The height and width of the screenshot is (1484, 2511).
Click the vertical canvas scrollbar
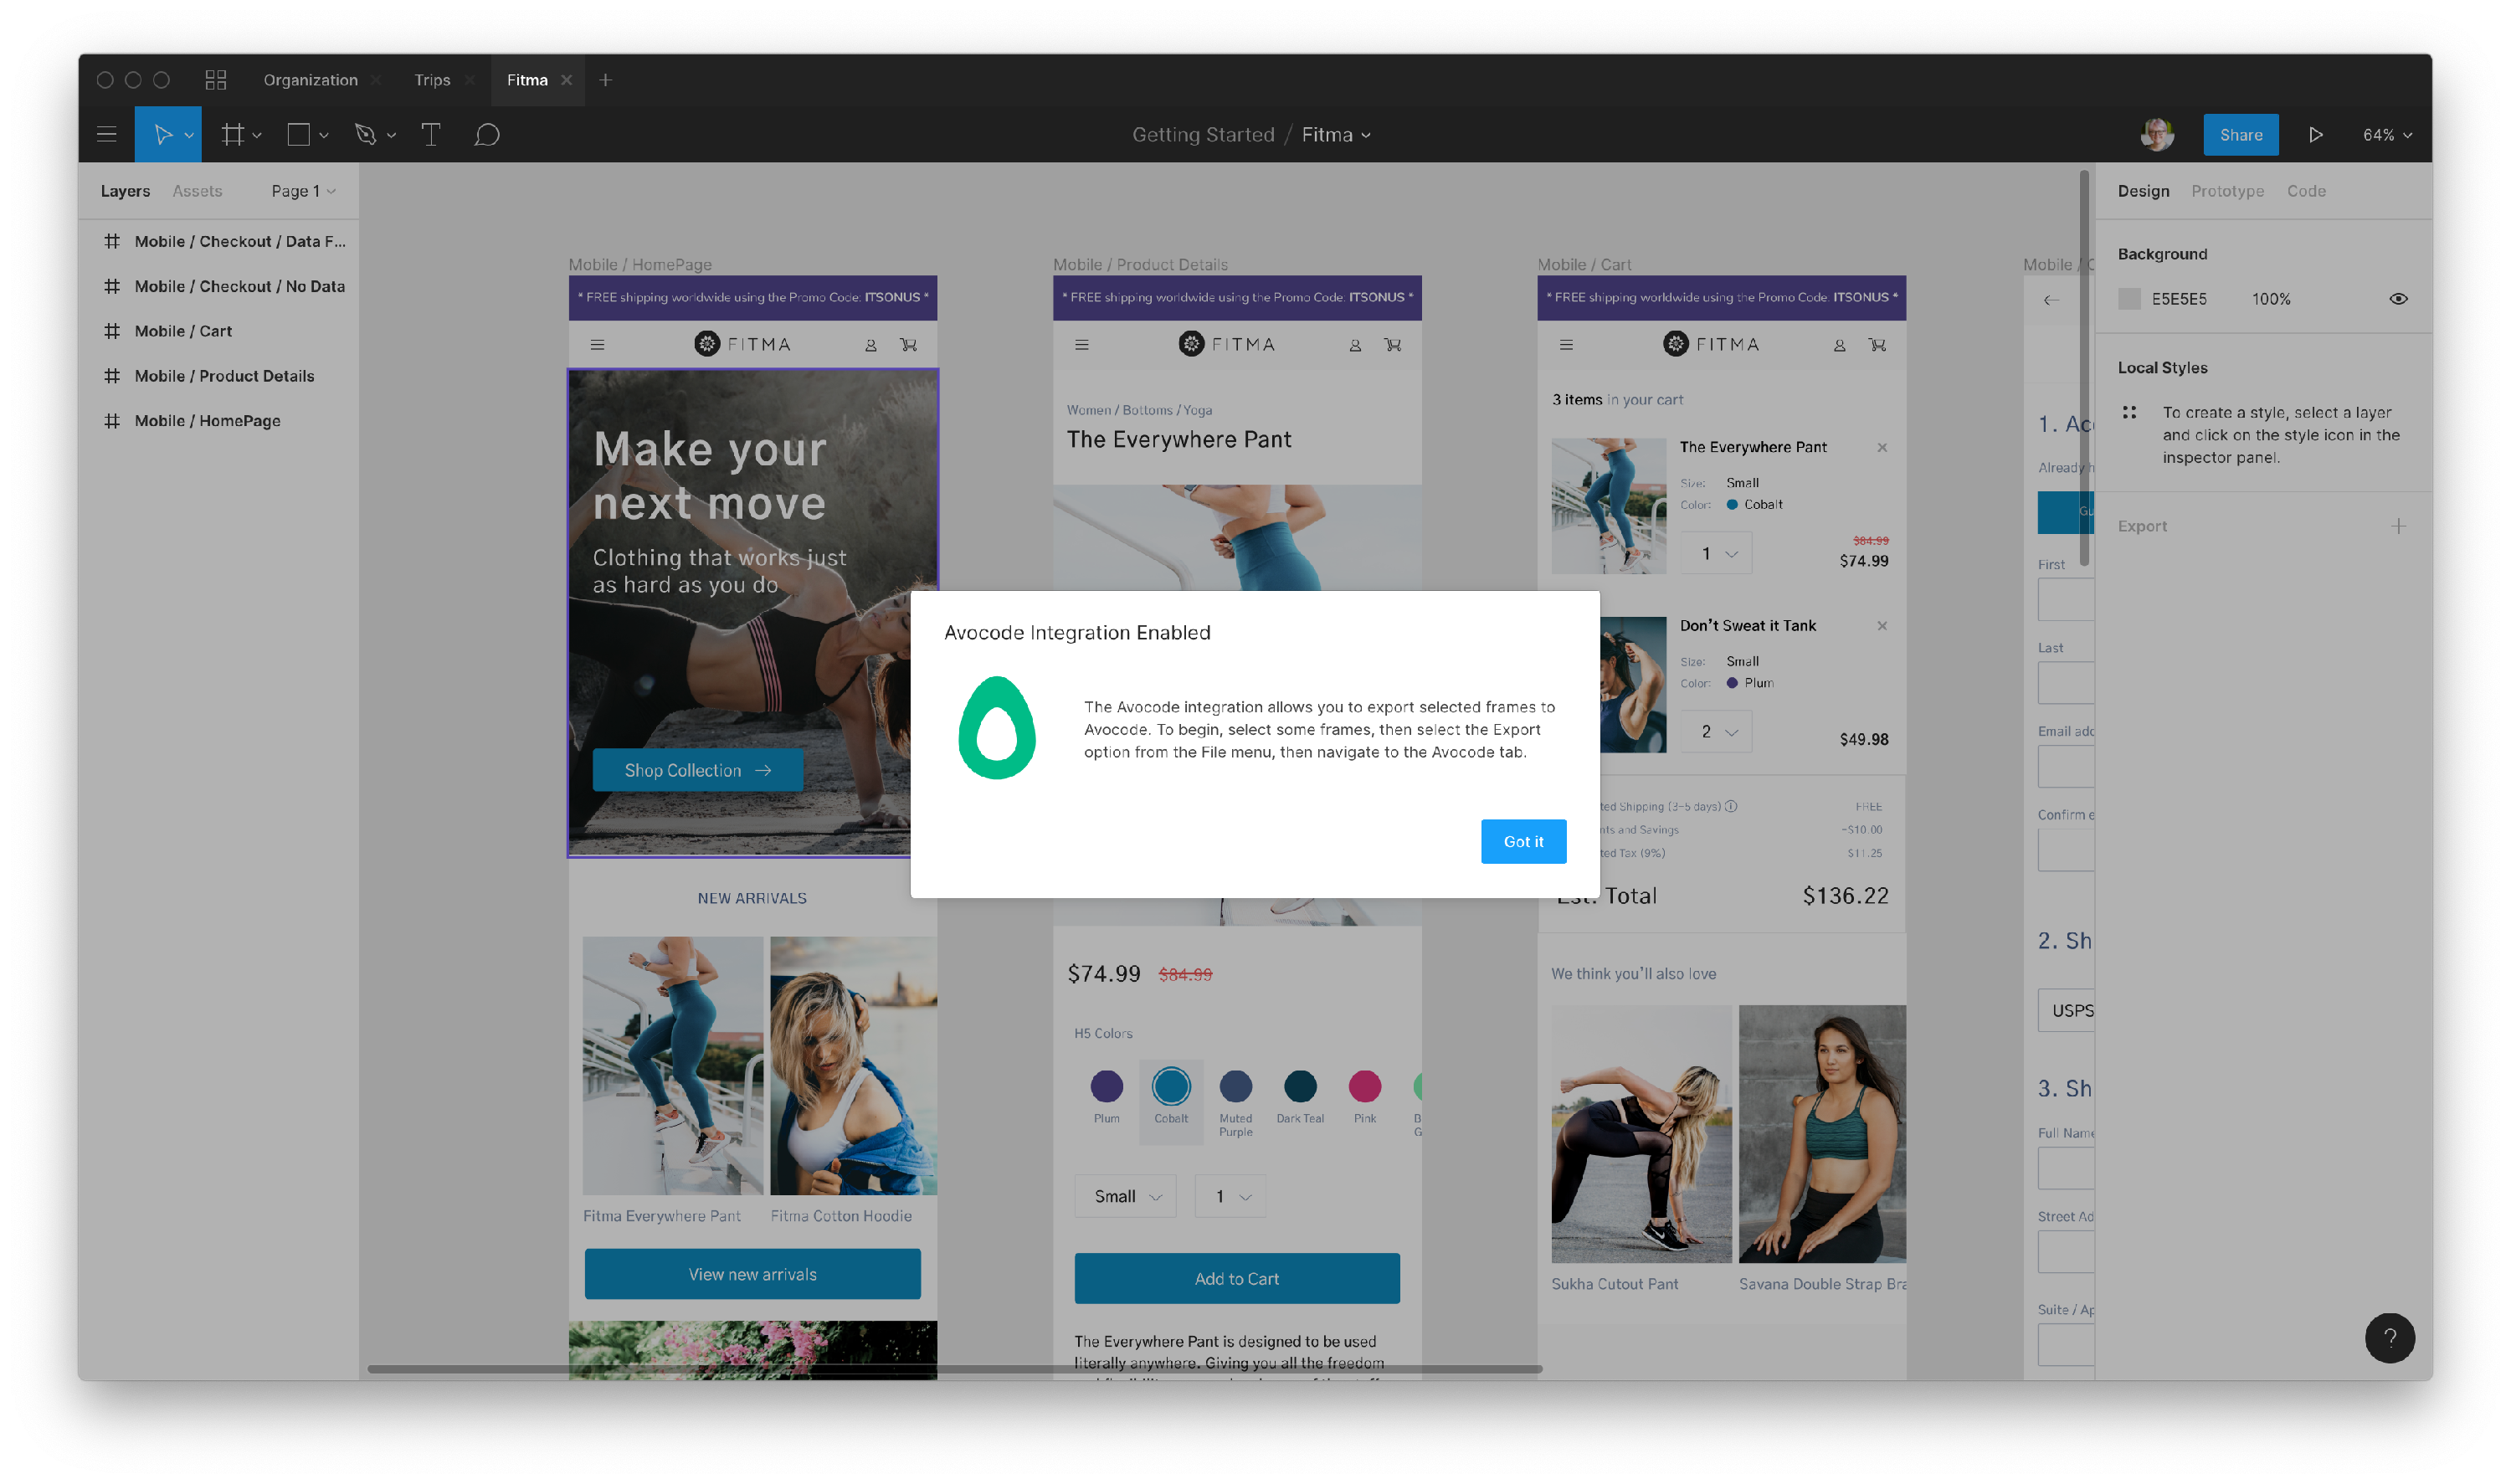pyautogui.click(x=2084, y=368)
